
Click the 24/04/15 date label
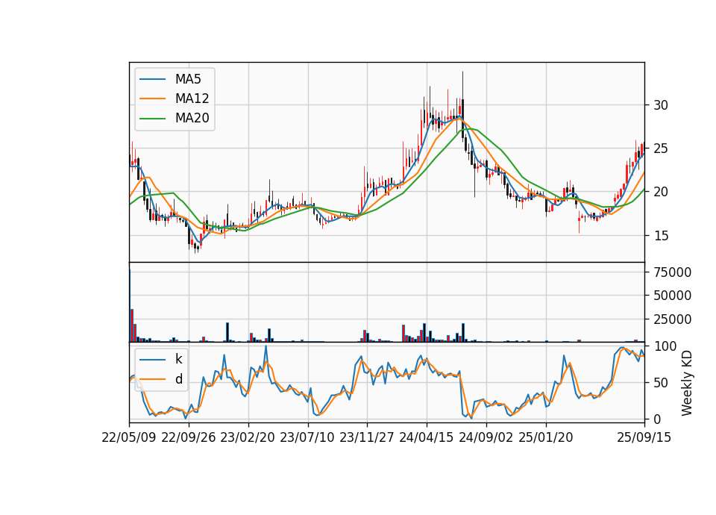pyautogui.click(x=427, y=437)
